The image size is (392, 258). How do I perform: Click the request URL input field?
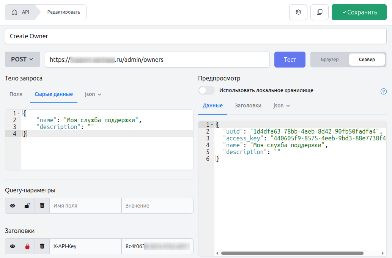(x=157, y=60)
